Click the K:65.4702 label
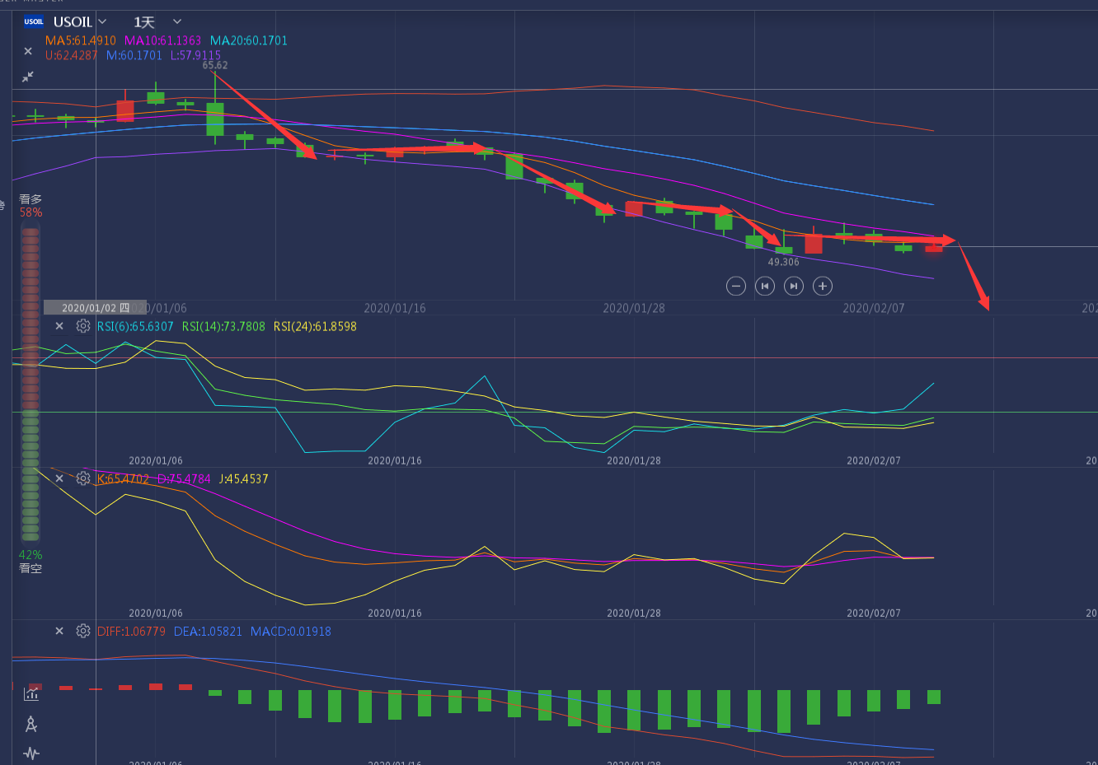This screenshot has width=1098, height=765. point(124,478)
